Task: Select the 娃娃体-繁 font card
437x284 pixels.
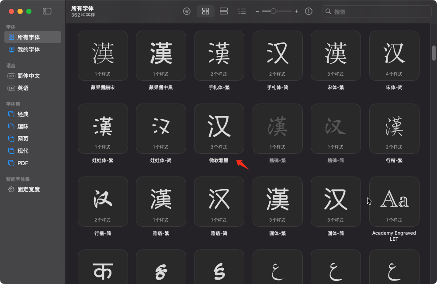Action: pos(103,129)
